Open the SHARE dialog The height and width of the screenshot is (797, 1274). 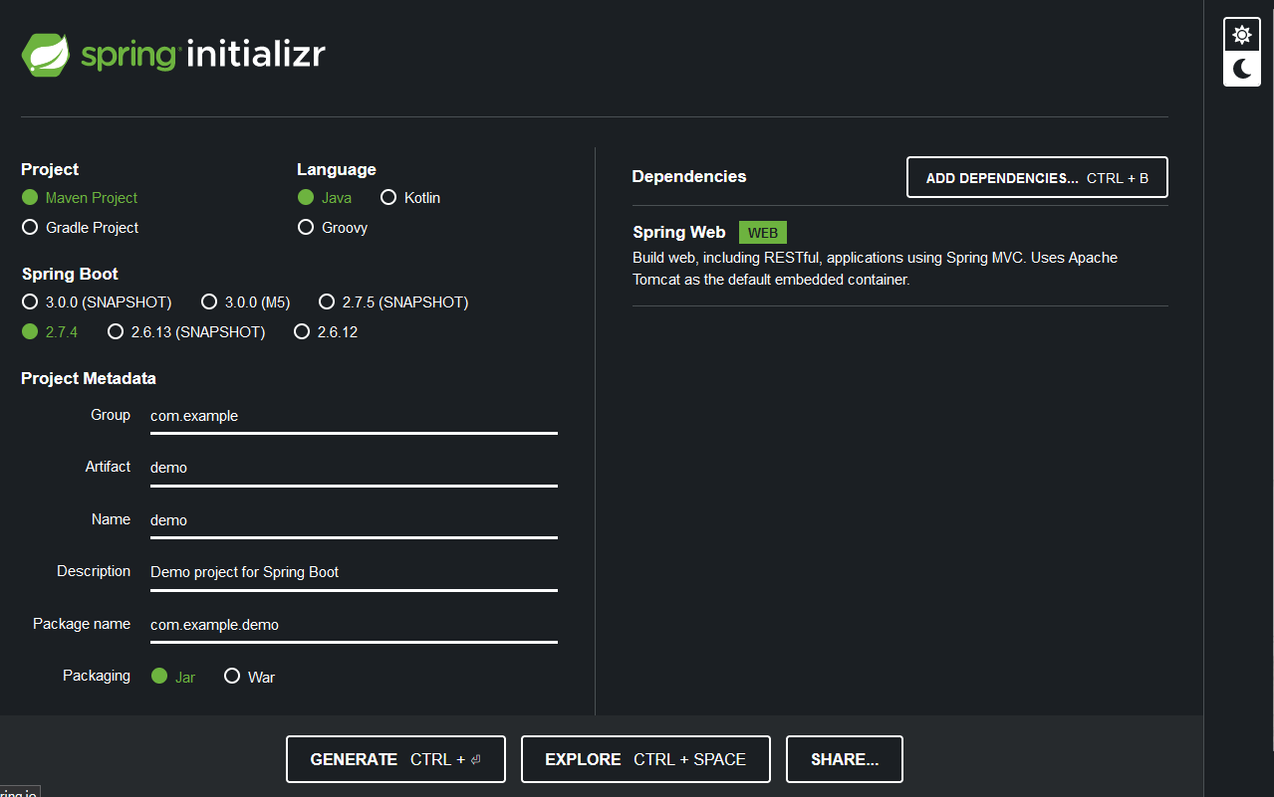tap(845, 759)
